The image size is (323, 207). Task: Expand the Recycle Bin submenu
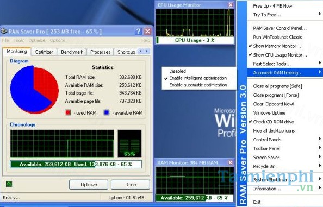point(285,166)
